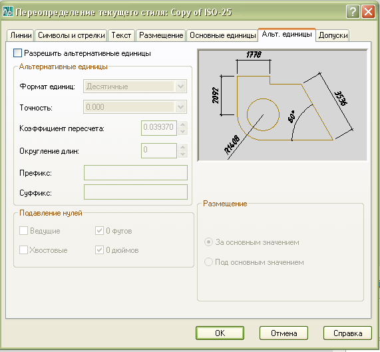380x352 pixels.
Task: Close the dimension style override dialog
Action: click(x=368, y=11)
